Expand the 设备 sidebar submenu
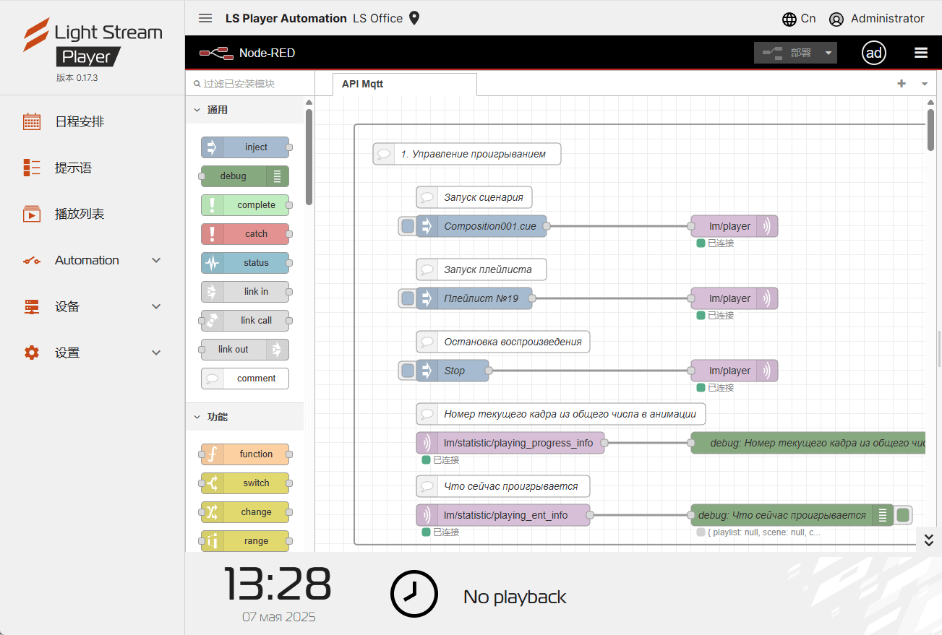This screenshot has height=635, width=942. tap(156, 306)
